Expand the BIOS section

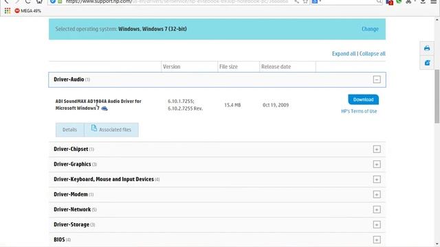coord(377,239)
